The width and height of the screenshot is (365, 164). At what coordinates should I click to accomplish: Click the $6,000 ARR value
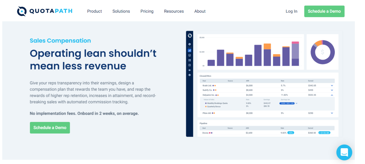click(x=249, y=85)
